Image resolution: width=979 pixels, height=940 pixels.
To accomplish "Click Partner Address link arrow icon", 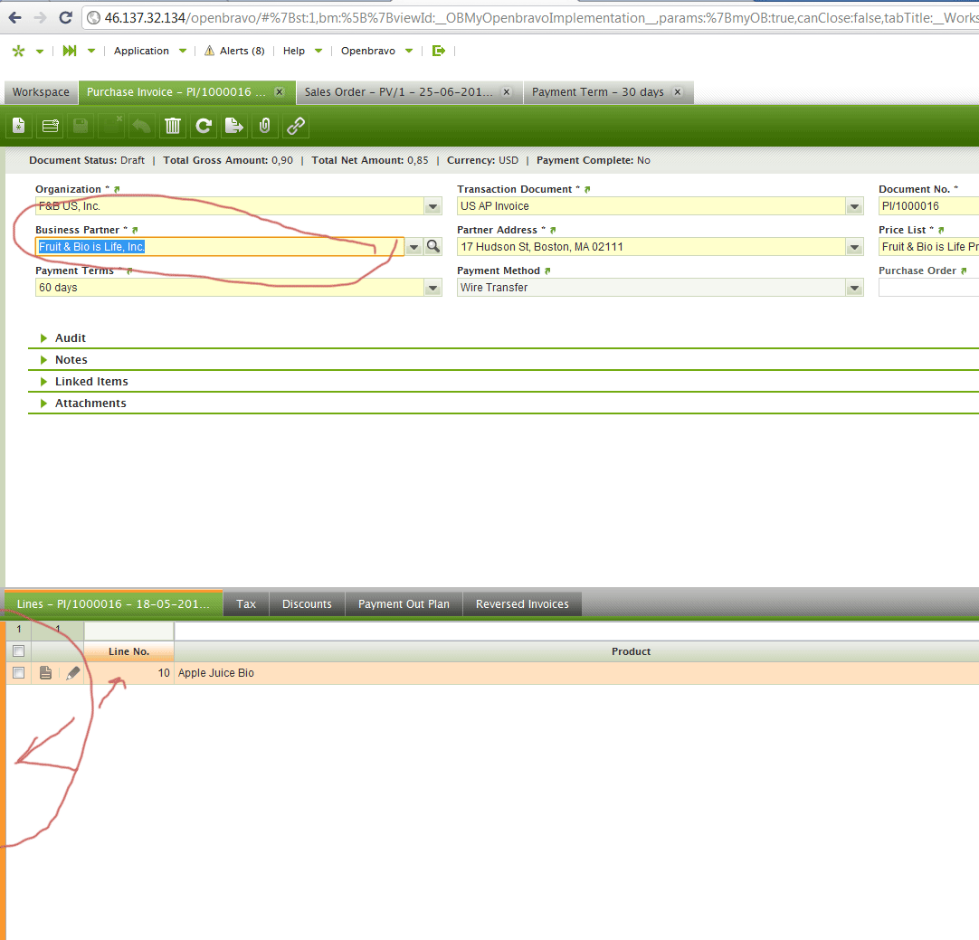I will (553, 231).
